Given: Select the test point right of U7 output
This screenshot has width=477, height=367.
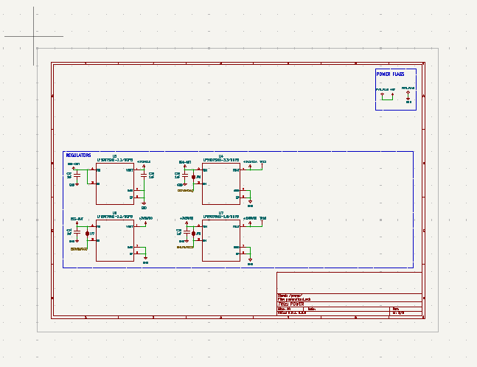Looking at the screenshot, I should click(262, 219).
